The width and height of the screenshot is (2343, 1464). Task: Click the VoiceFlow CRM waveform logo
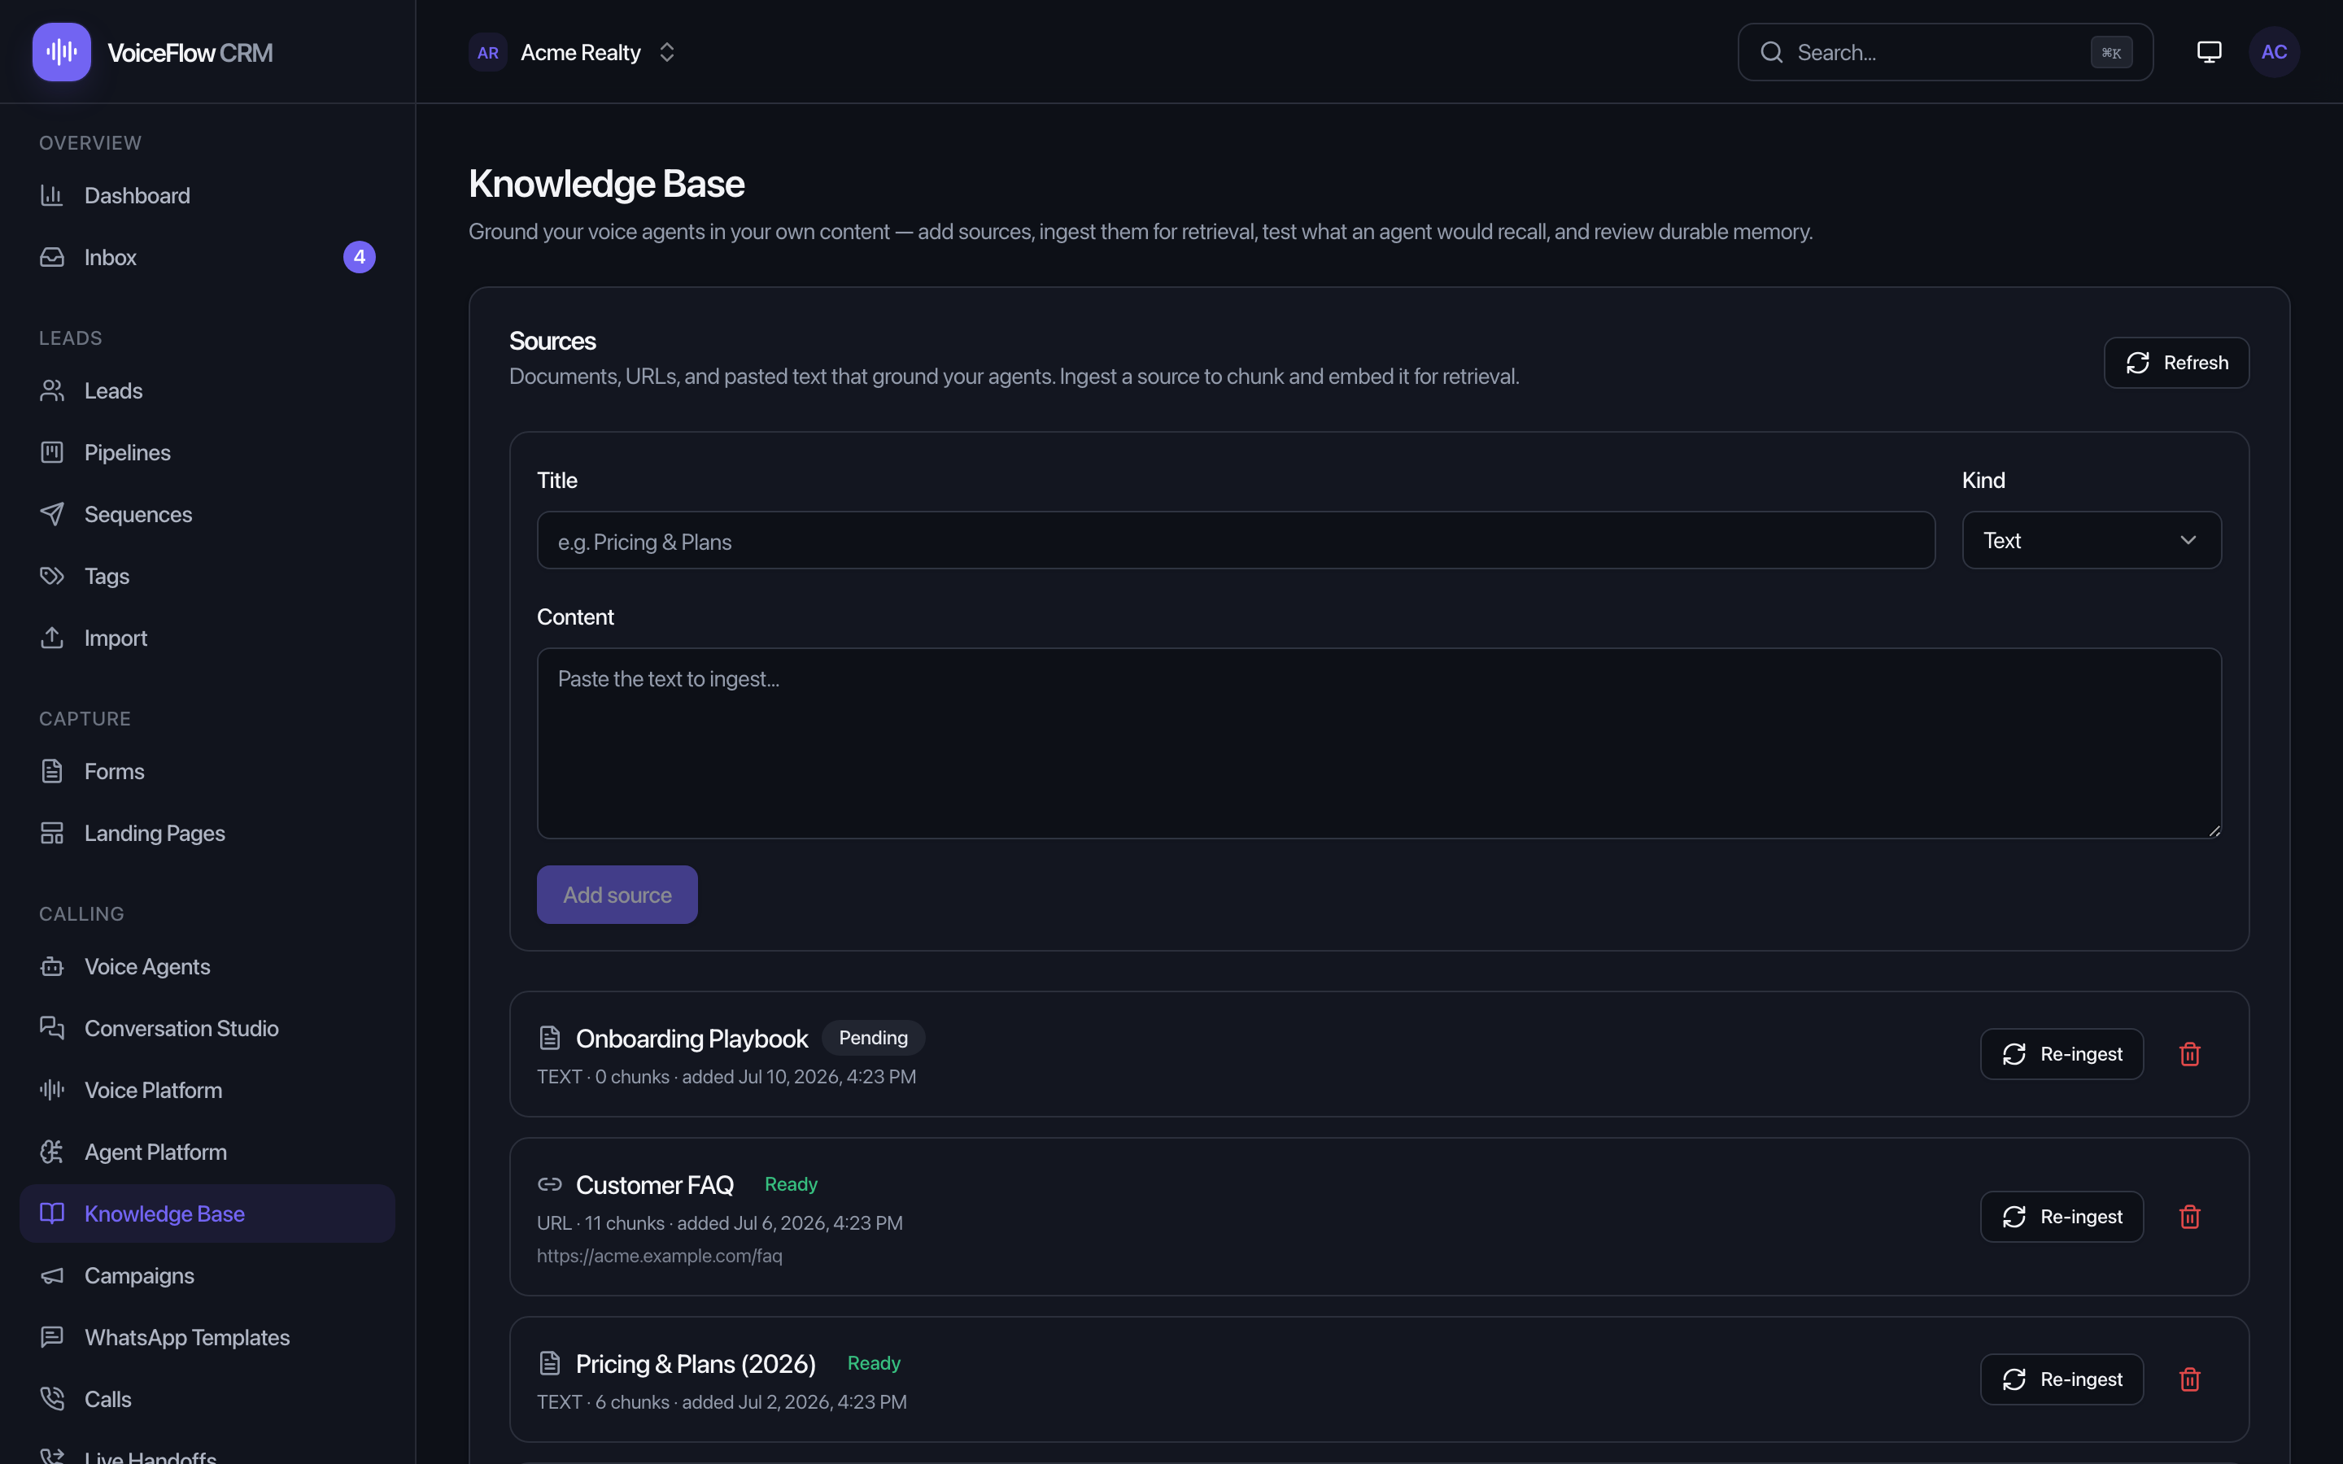[x=61, y=51]
